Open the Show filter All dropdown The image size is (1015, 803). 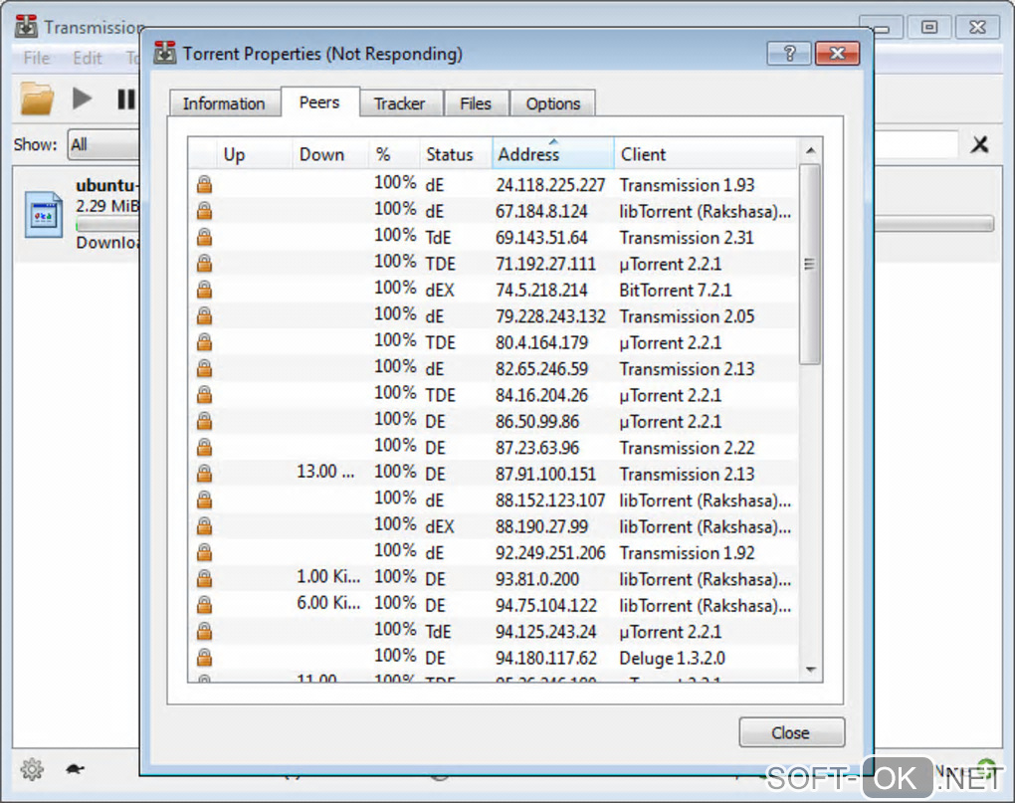(103, 144)
